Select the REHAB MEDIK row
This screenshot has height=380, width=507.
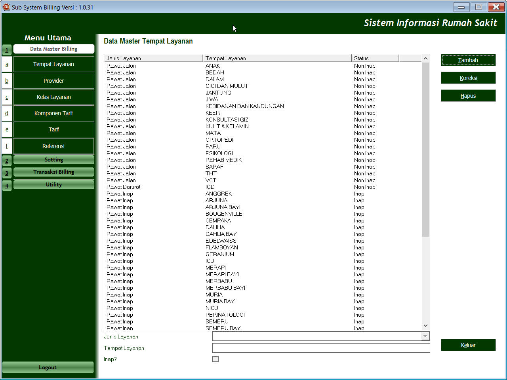pyautogui.click(x=263, y=160)
